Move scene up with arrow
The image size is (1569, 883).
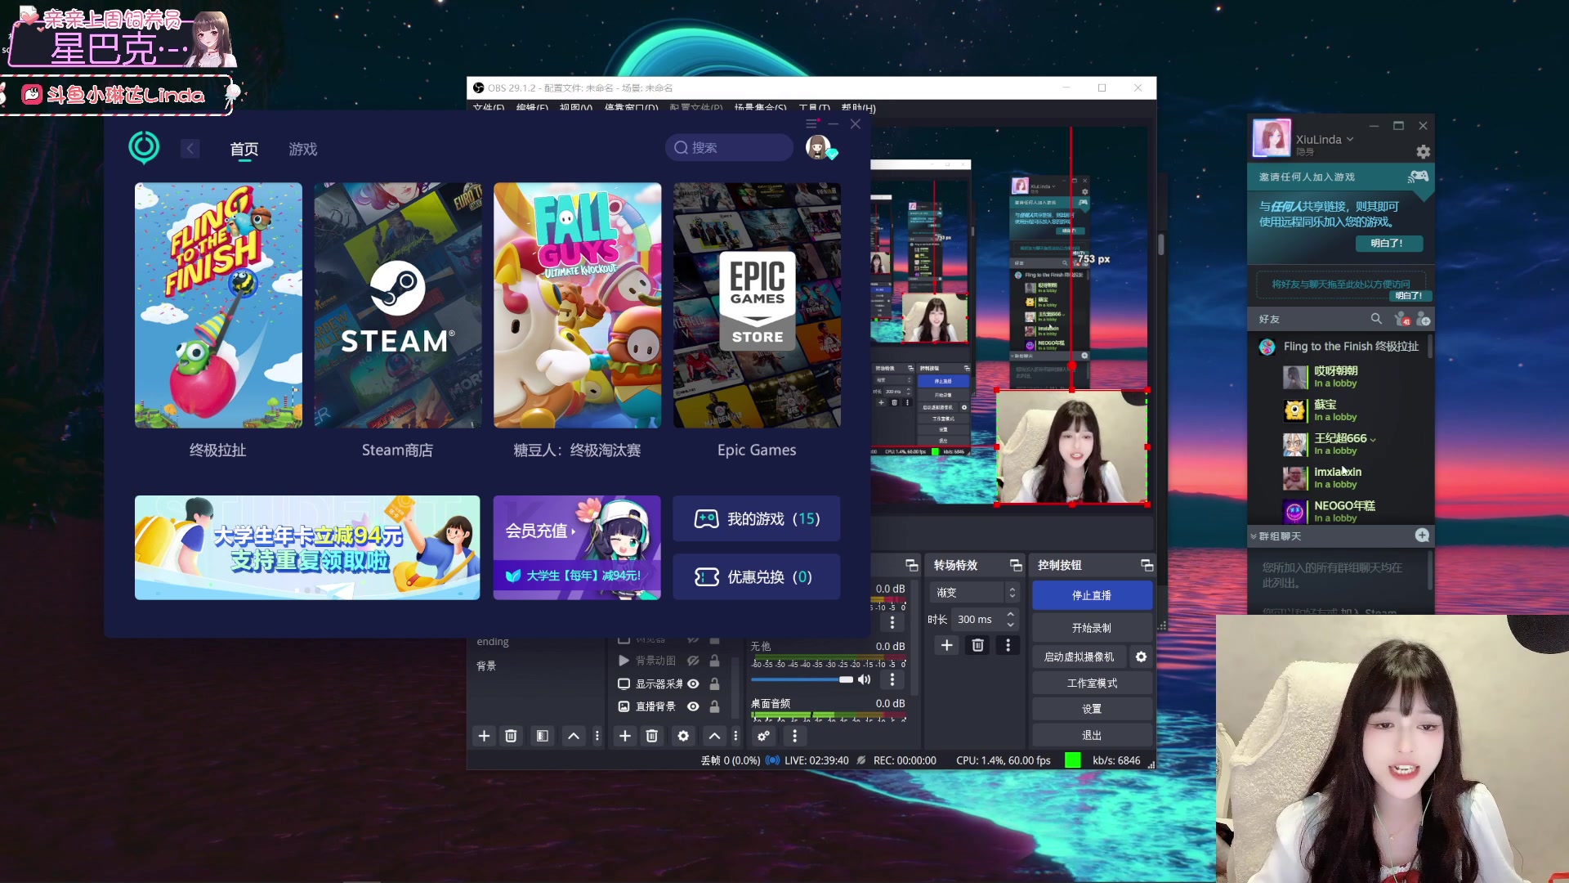pos(574,736)
